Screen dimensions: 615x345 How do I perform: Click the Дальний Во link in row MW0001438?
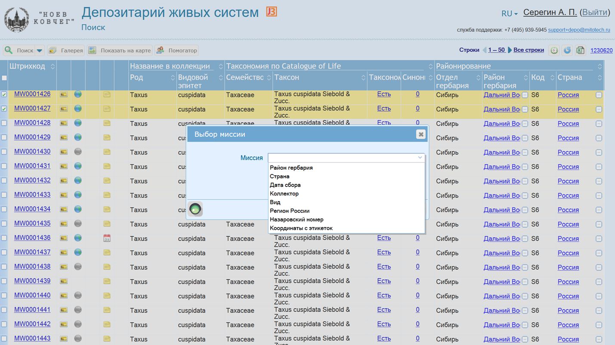pyautogui.click(x=502, y=267)
